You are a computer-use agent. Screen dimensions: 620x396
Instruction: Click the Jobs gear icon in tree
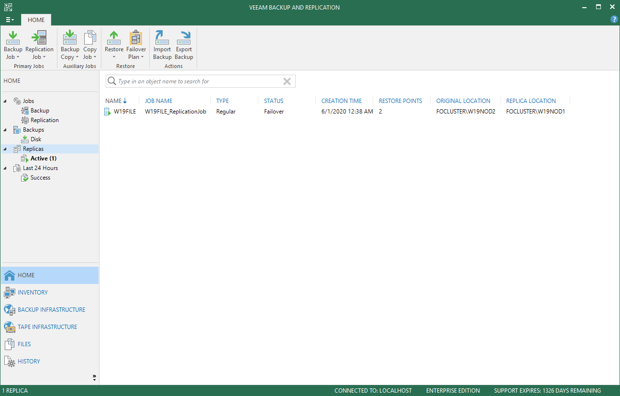point(17,101)
